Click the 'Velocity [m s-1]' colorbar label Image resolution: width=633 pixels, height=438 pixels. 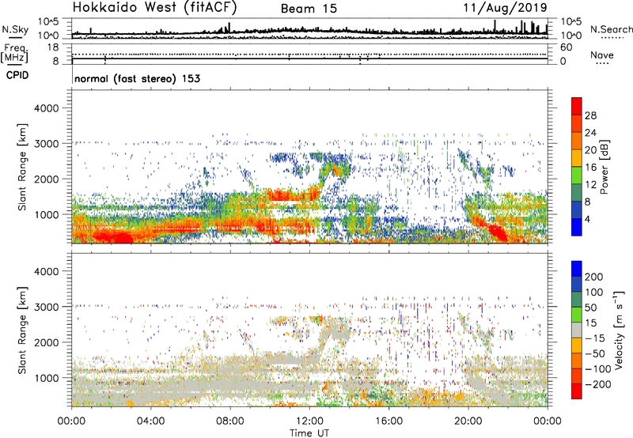[x=619, y=330]
